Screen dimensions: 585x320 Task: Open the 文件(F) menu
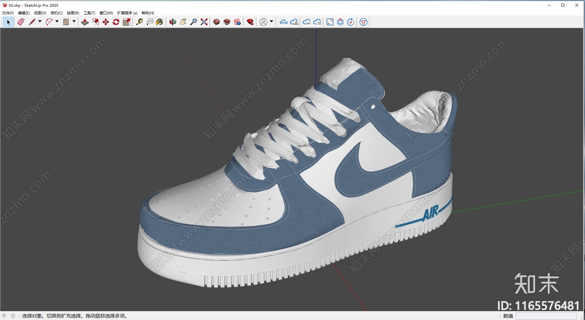click(8, 13)
